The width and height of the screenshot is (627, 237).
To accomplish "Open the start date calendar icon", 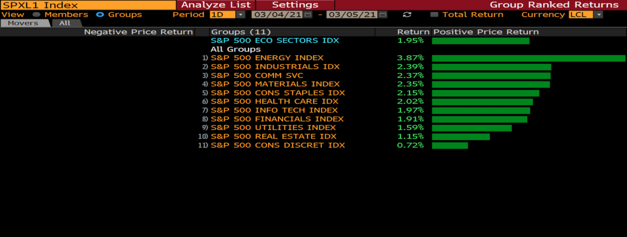I will click(308, 14).
